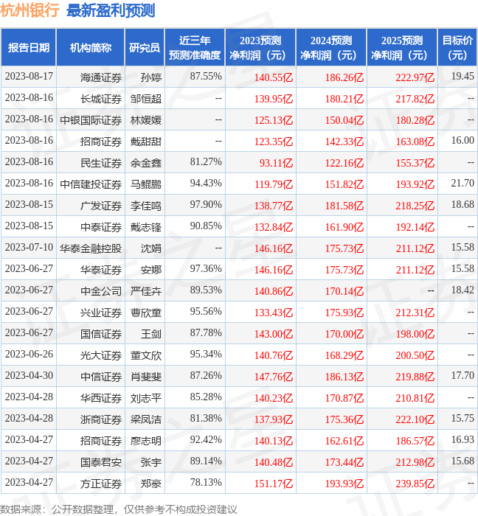Click target price 21.70
The height and width of the screenshot is (516, 478).
point(463,183)
